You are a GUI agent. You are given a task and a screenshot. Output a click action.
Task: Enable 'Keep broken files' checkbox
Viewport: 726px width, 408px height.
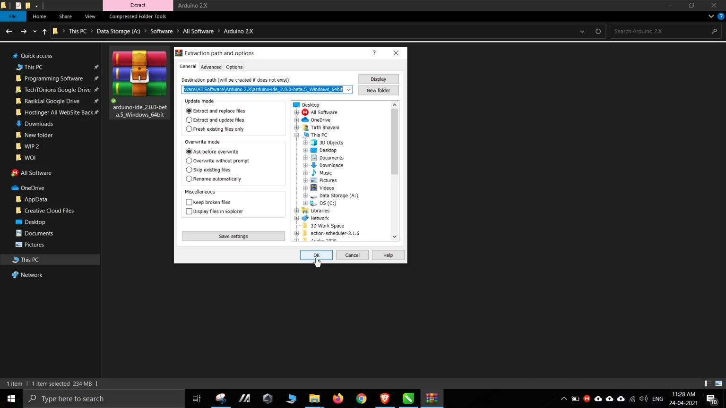pos(189,202)
